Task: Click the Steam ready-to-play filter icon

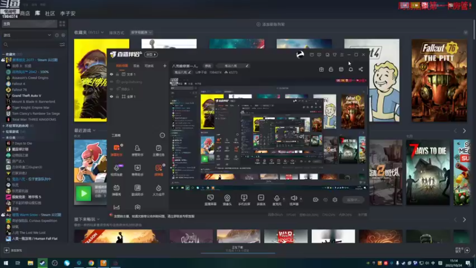Action: click(63, 35)
